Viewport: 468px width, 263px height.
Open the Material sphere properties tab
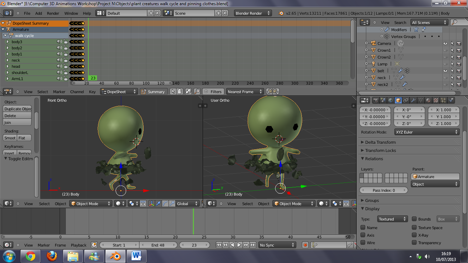tap(428, 100)
